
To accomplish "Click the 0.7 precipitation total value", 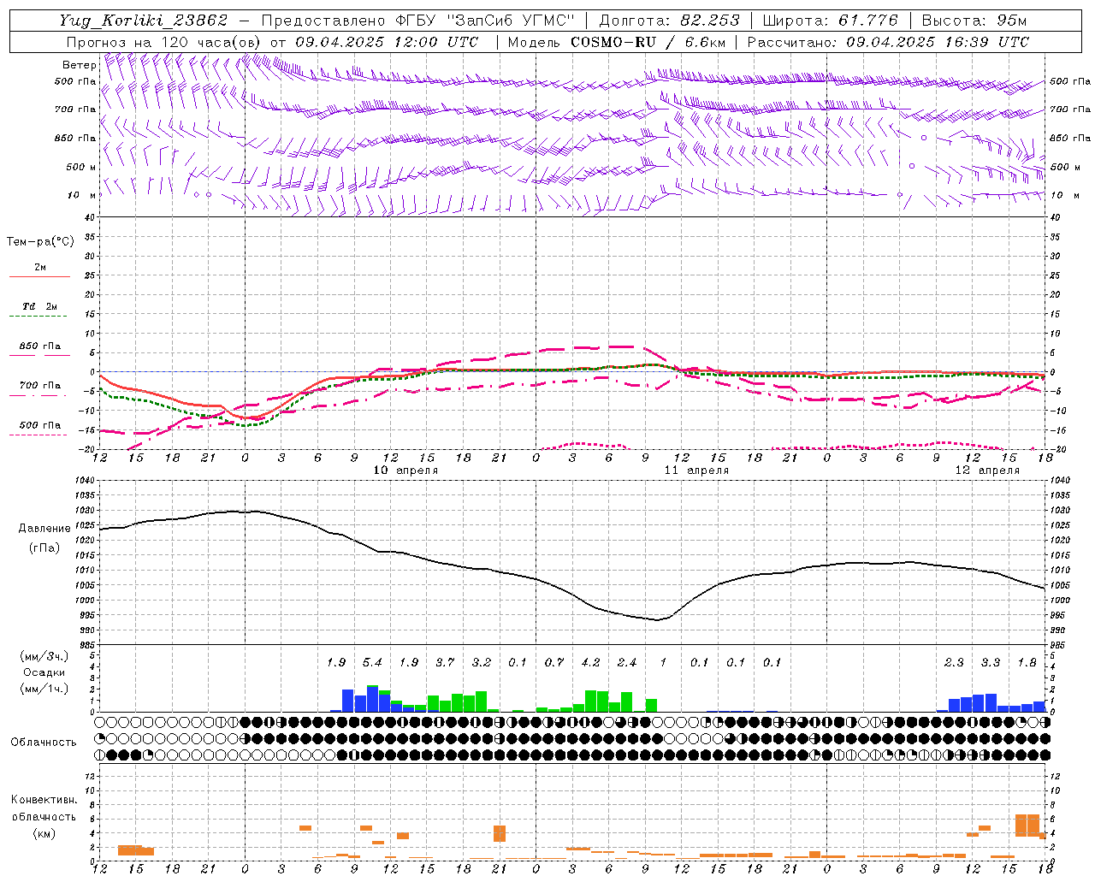I will point(554,663).
